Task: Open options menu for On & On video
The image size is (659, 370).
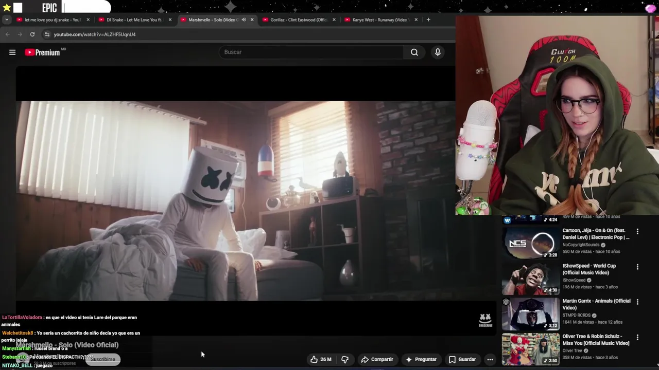Action: click(x=637, y=231)
